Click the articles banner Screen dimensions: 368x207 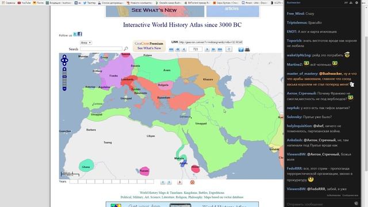233,11
